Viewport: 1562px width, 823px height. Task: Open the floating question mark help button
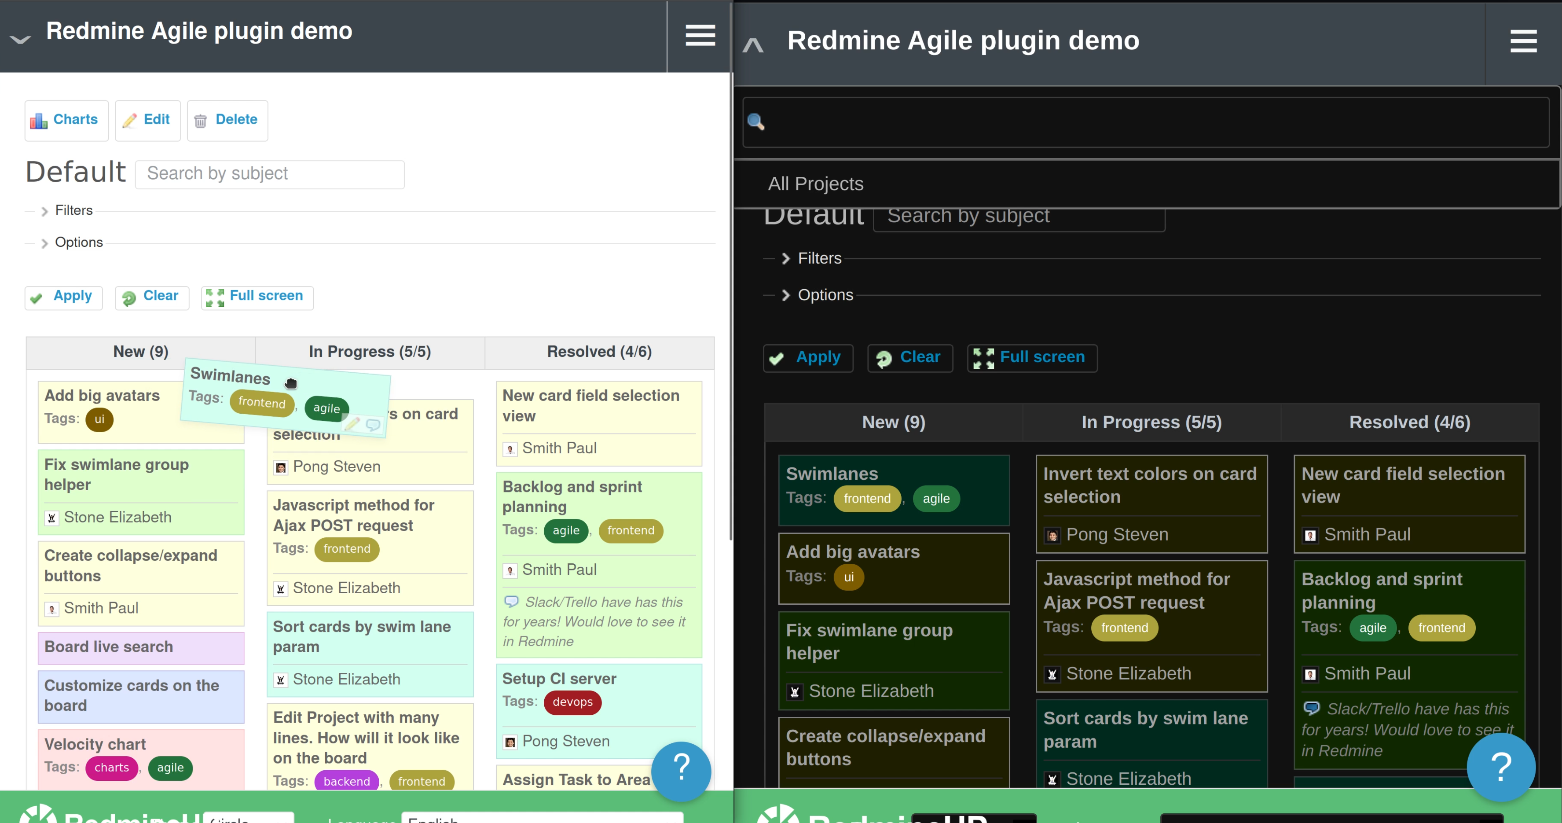click(681, 771)
